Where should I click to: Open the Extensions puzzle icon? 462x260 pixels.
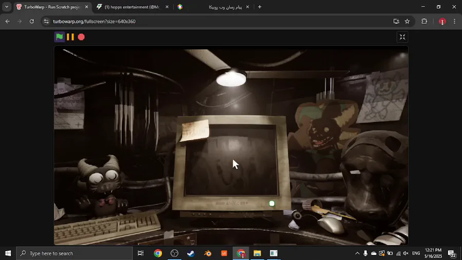pyautogui.click(x=425, y=21)
